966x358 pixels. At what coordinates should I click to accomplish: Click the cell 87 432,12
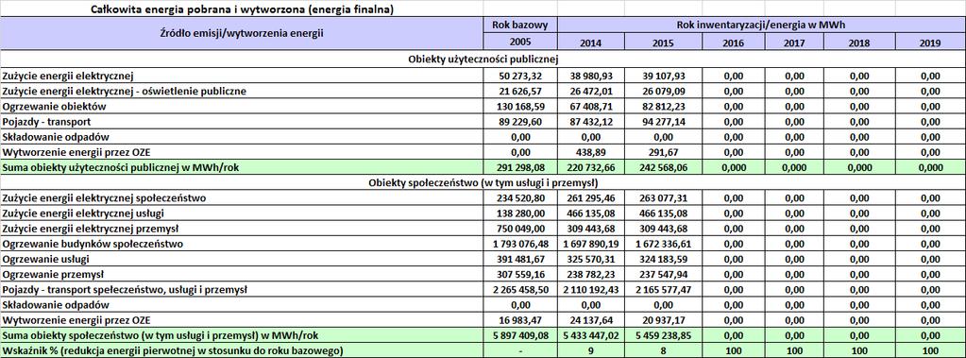(591, 122)
